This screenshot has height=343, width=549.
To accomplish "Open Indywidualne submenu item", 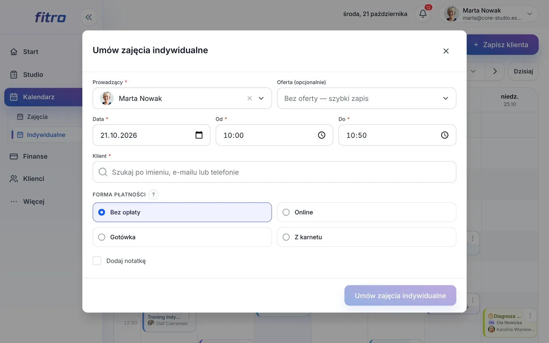I will pos(47,135).
